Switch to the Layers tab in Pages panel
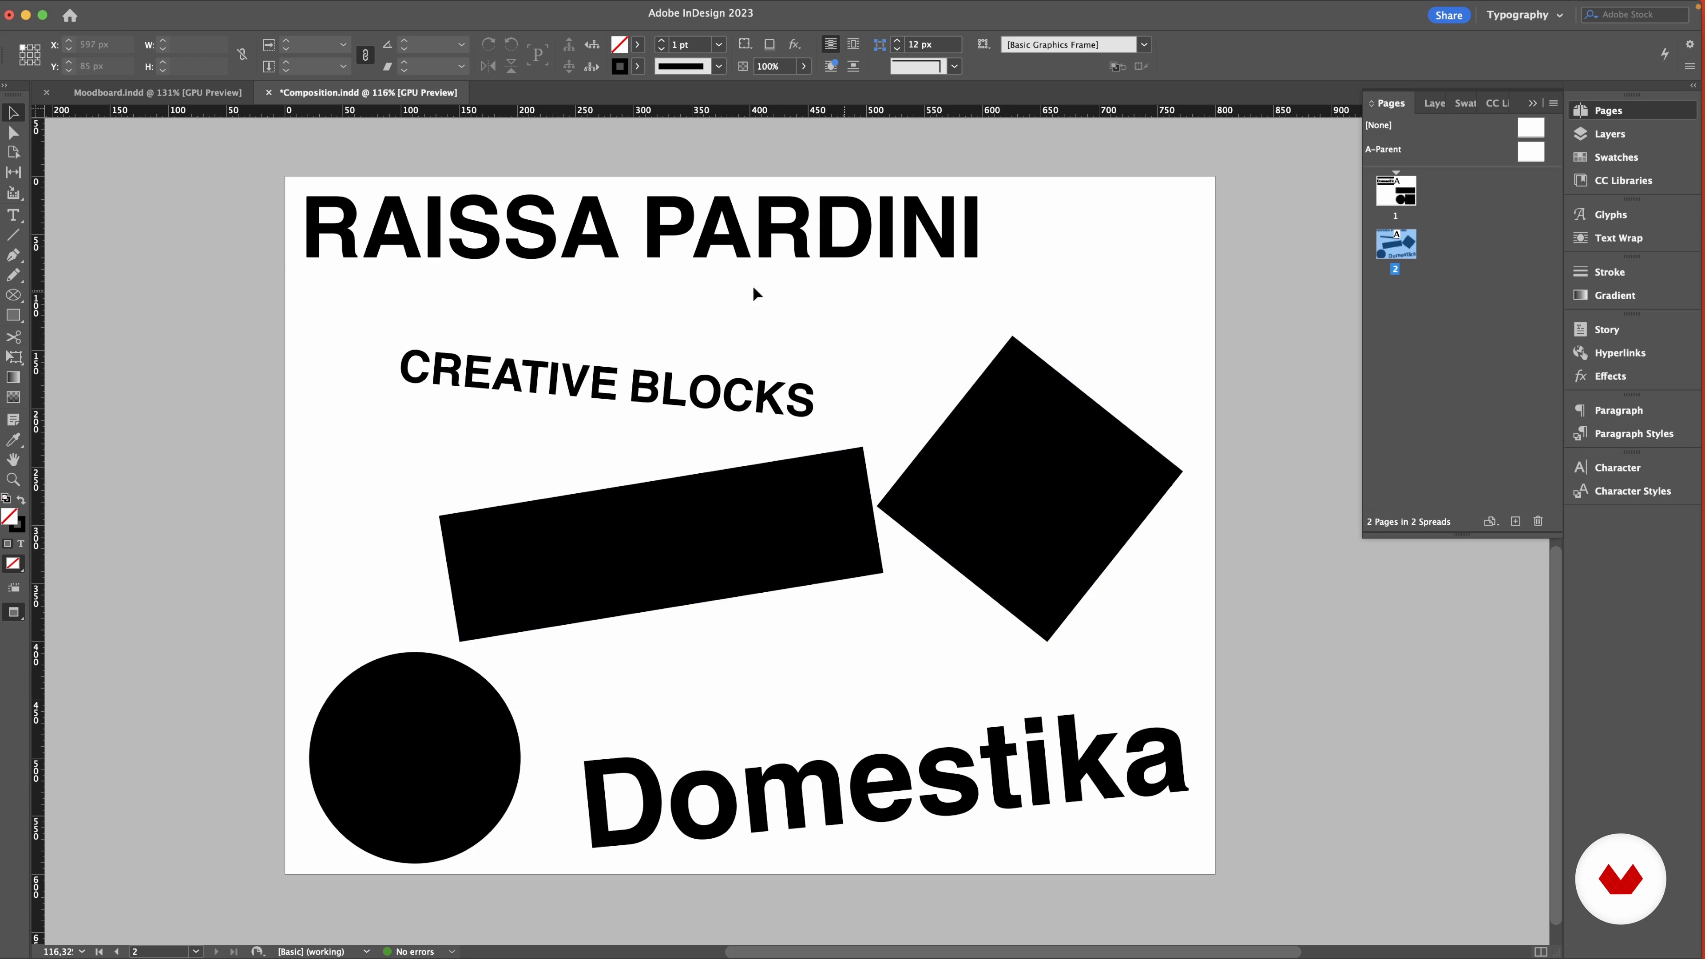This screenshot has width=1705, height=959. pyautogui.click(x=1434, y=103)
